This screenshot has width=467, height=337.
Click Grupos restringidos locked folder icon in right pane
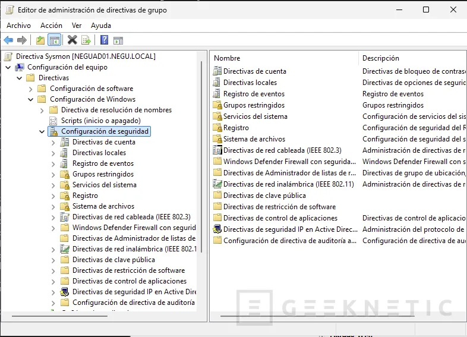(217, 105)
